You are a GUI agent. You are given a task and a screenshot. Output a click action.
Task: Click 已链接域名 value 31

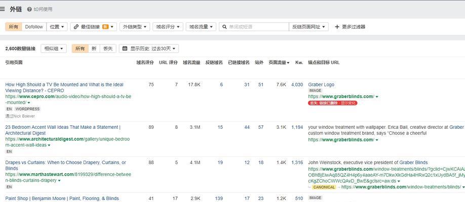tap(247, 84)
